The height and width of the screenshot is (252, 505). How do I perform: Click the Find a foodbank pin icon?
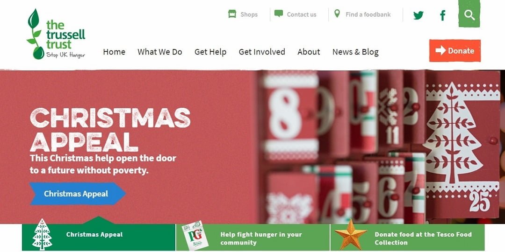(x=337, y=14)
